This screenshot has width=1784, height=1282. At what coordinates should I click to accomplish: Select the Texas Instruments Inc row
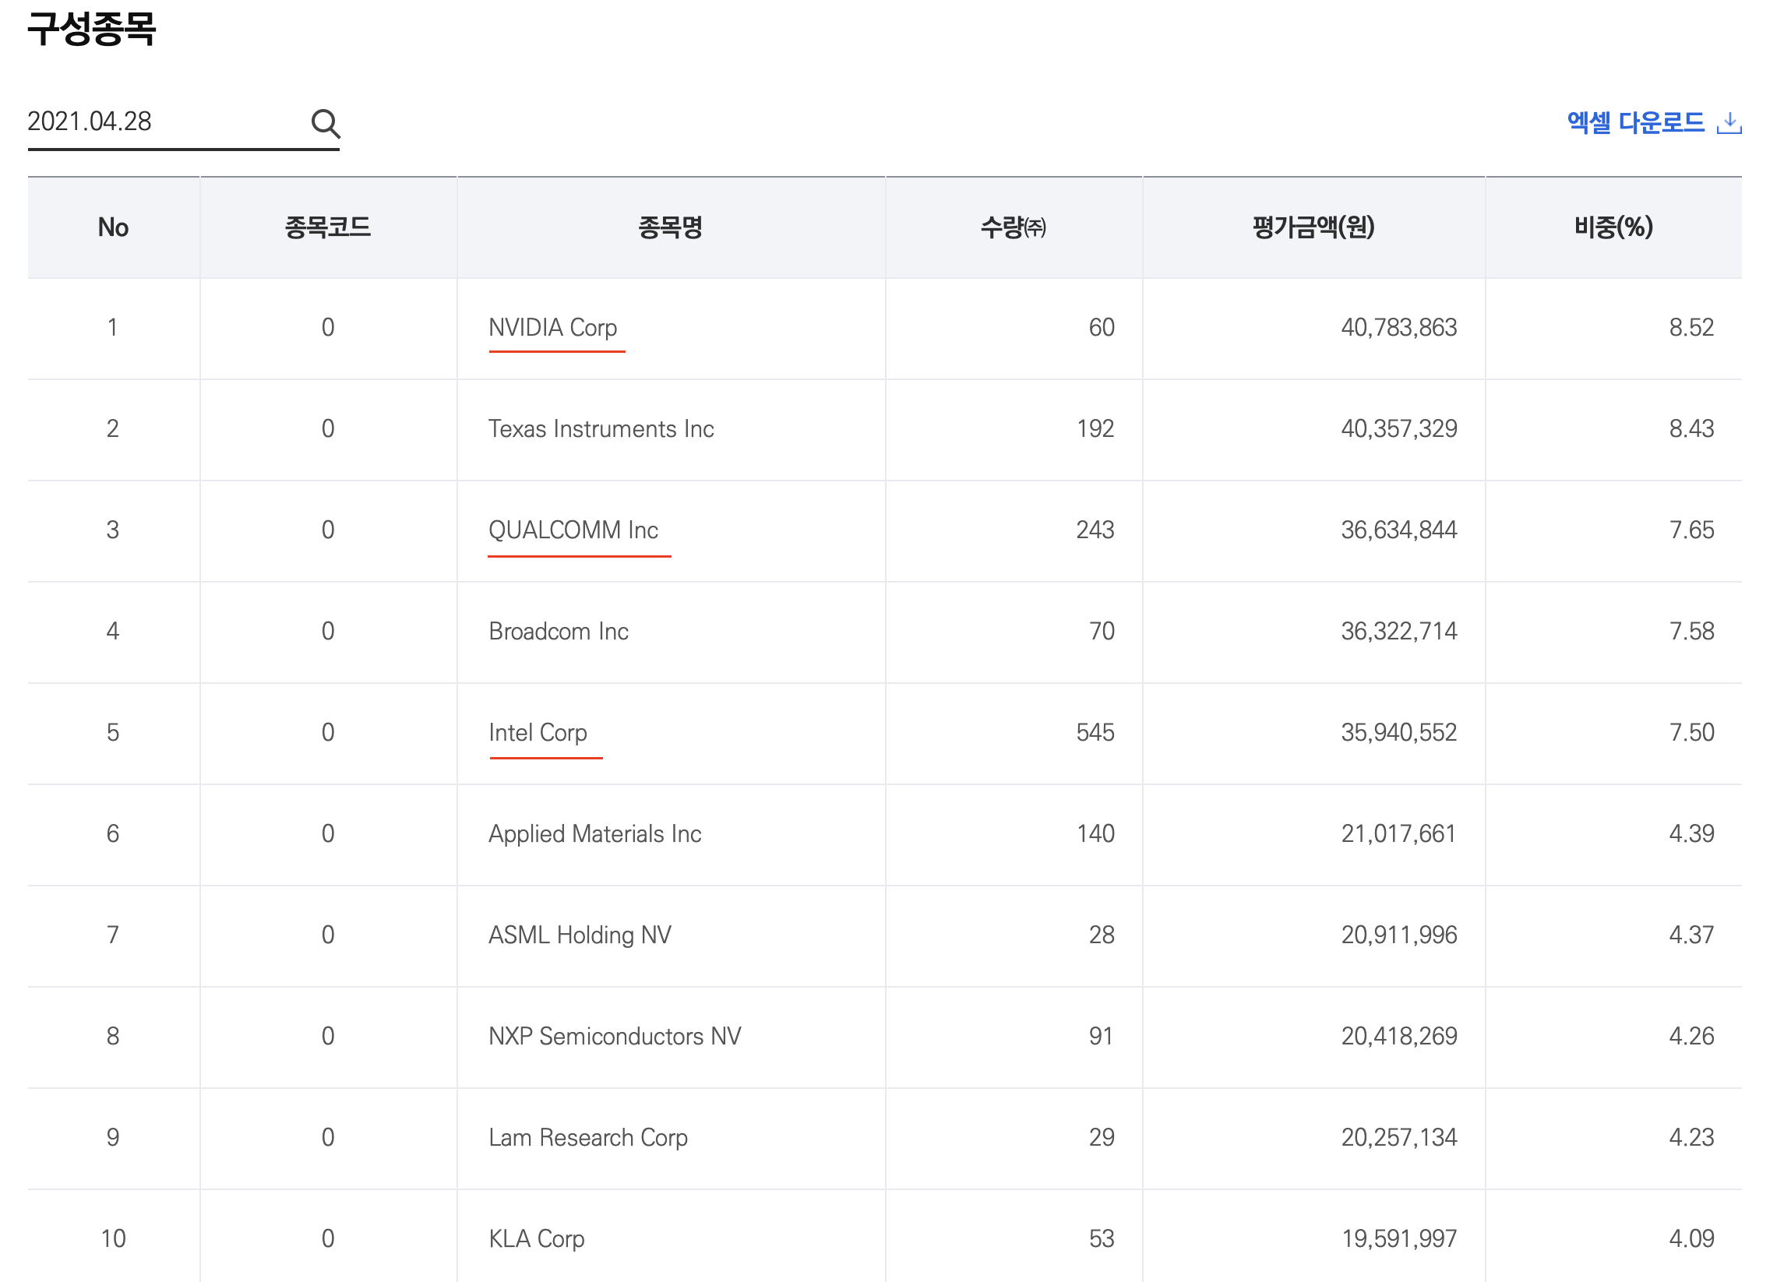pos(601,429)
